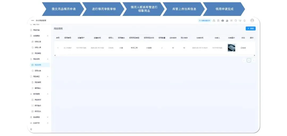Click the 领用用品类型 column header
287x136 pixels.
pos(134,38)
